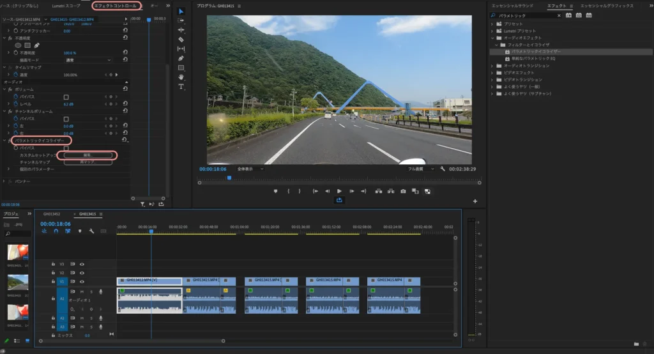Click the 再マップ channel map button
The image size is (654, 354).
87,162
